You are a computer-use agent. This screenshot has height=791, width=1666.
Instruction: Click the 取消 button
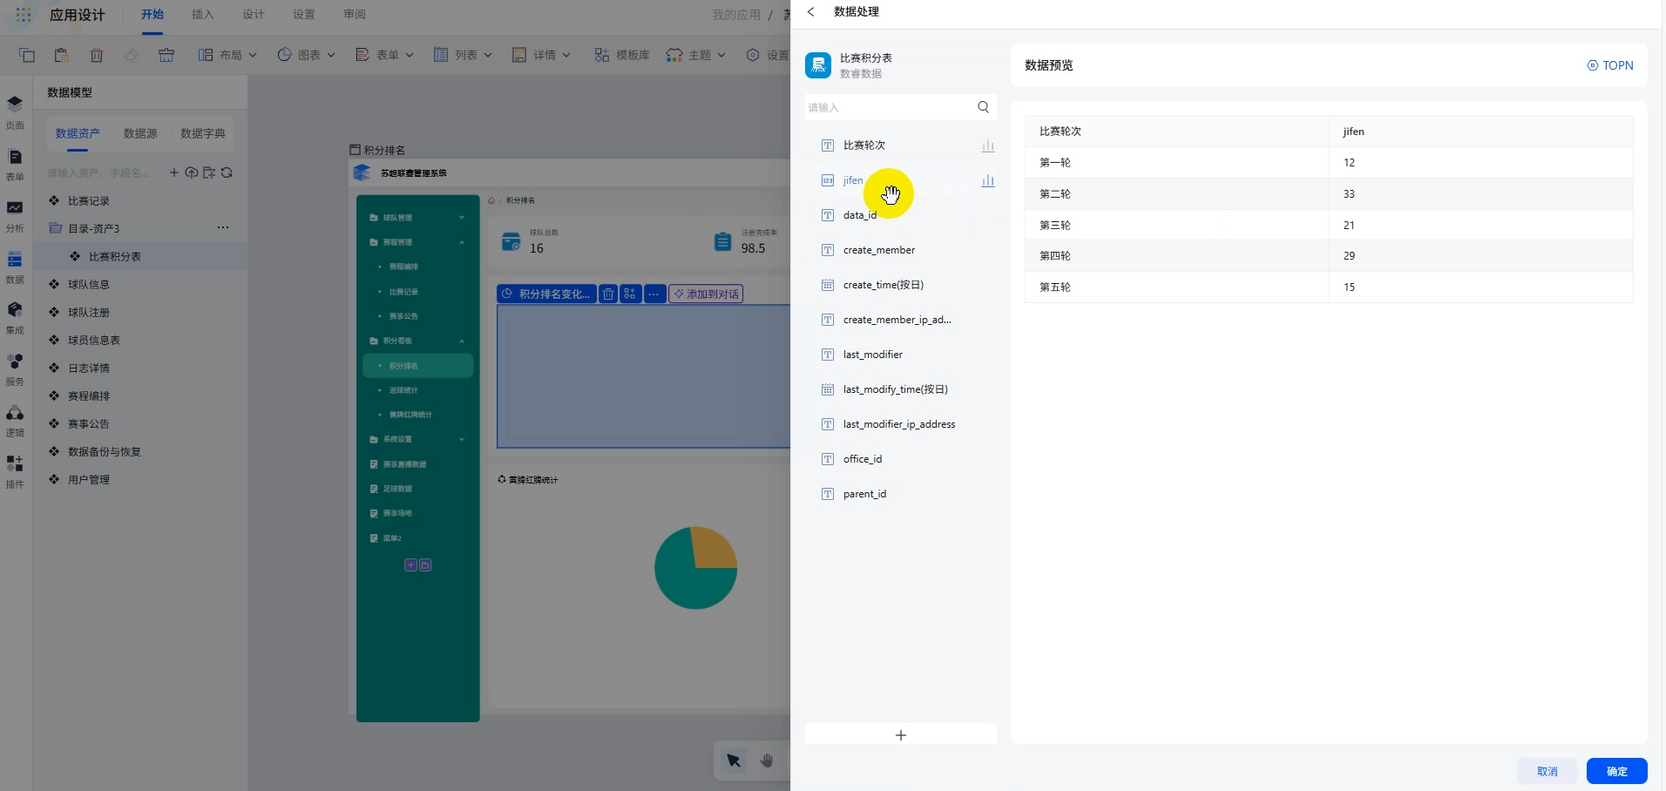(x=1547, y=771)
